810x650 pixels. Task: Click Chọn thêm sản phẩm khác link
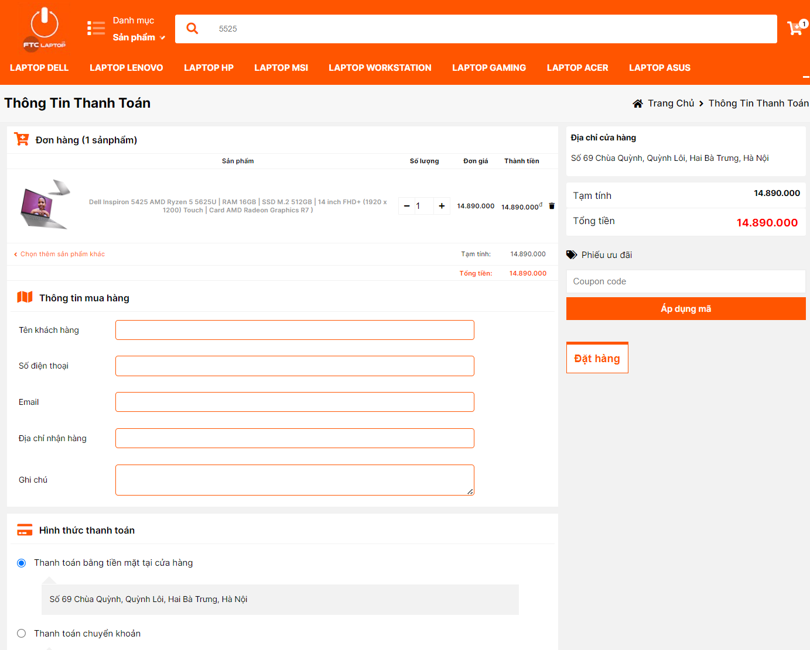pyautogui.click(x=62, y=255)
